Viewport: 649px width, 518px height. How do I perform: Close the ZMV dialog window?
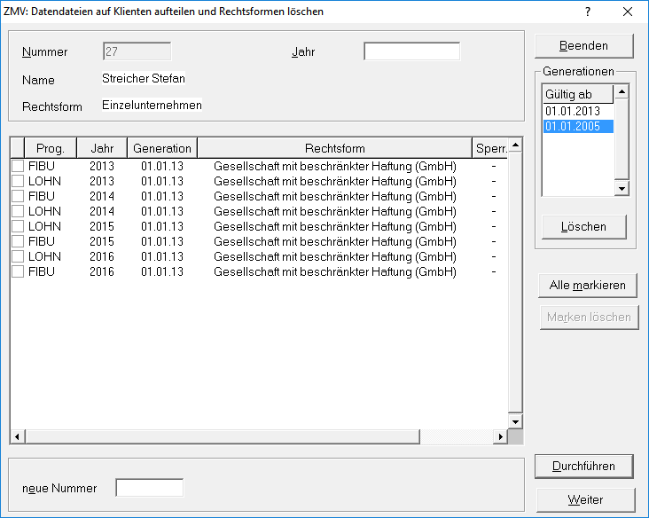pos(628,12)
